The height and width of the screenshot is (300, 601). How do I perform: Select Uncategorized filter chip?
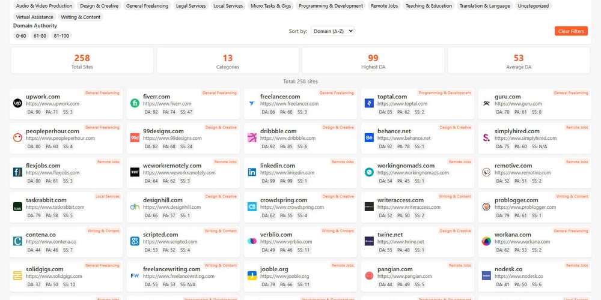coord(533,6)
